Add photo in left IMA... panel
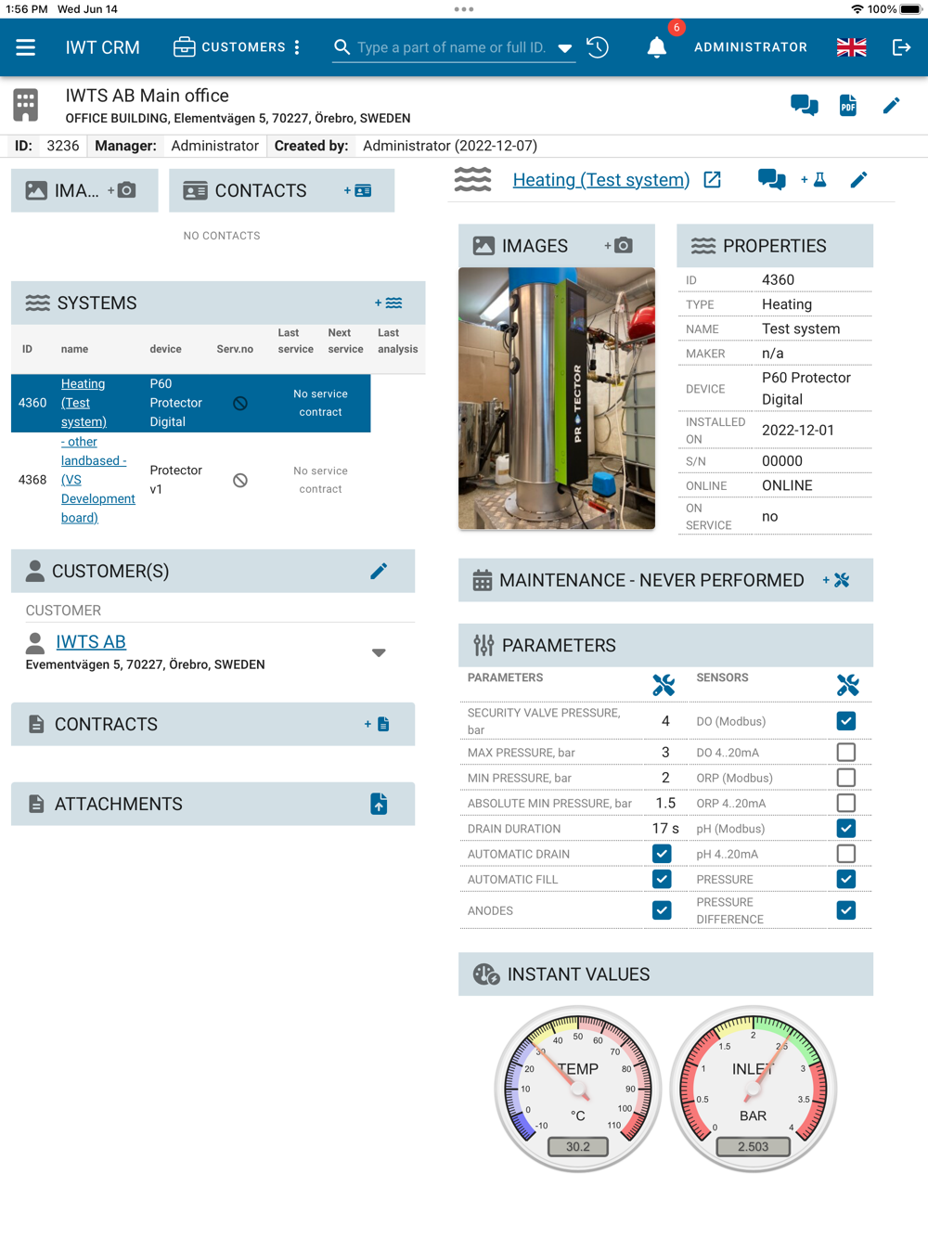 (x=122, y=190)
